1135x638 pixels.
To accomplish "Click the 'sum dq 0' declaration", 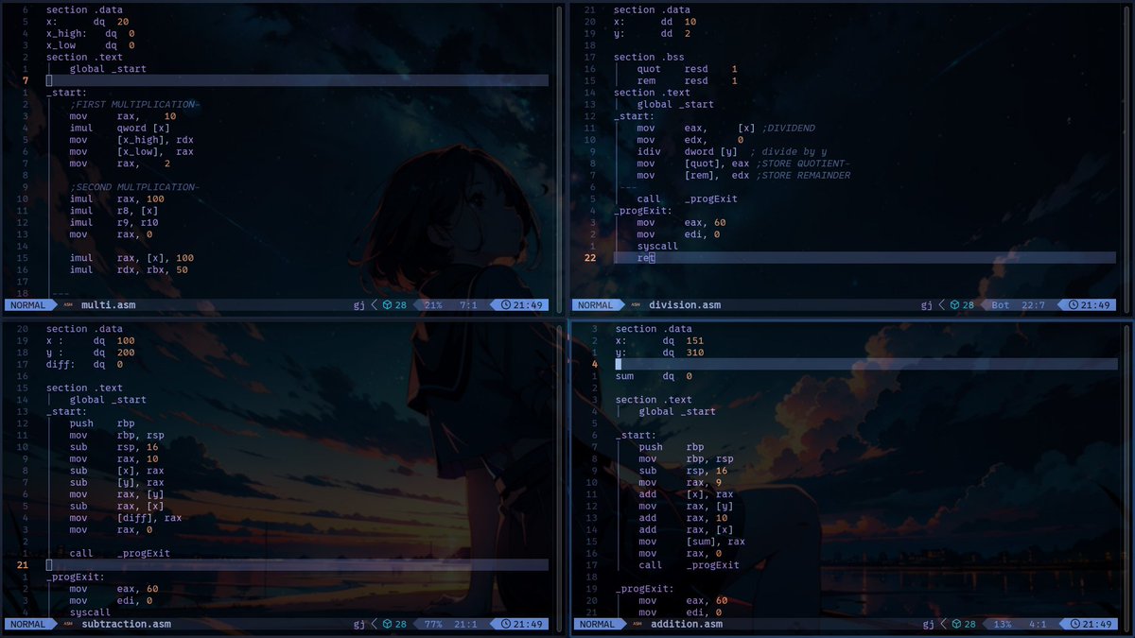I will click(x=654, y=376).
